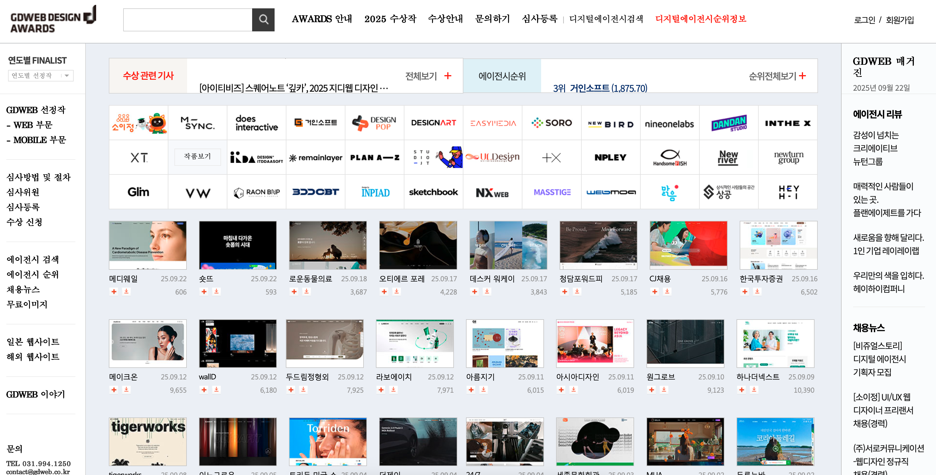The image size is (936, 475).
Task: Click download icon under 라보에이치 thumbnail
Action: tap(393, 390)
